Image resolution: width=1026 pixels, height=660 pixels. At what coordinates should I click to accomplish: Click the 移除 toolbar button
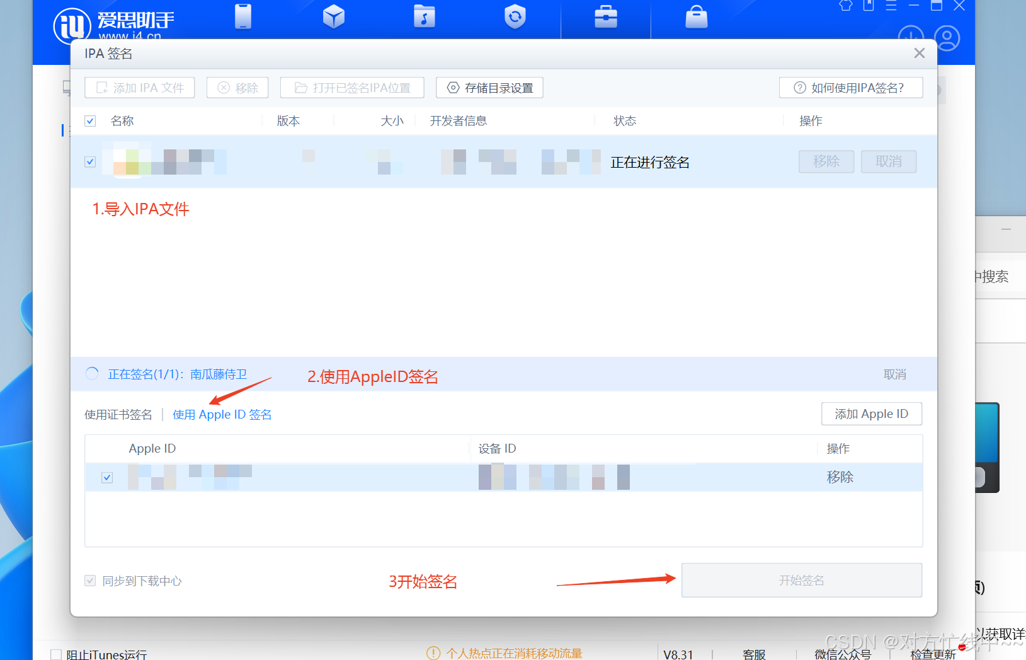click(237, 88)
